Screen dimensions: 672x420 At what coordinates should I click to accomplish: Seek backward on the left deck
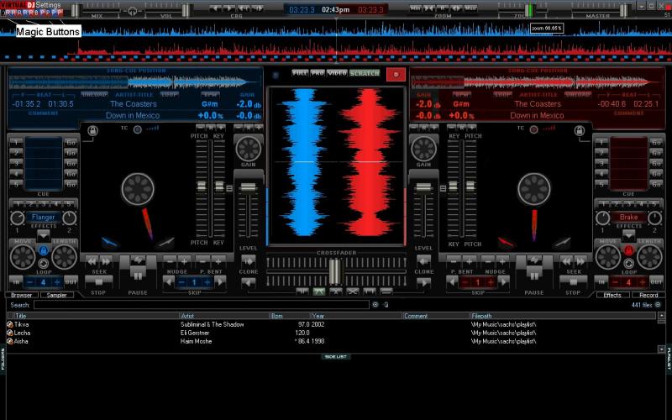point(92,260)
